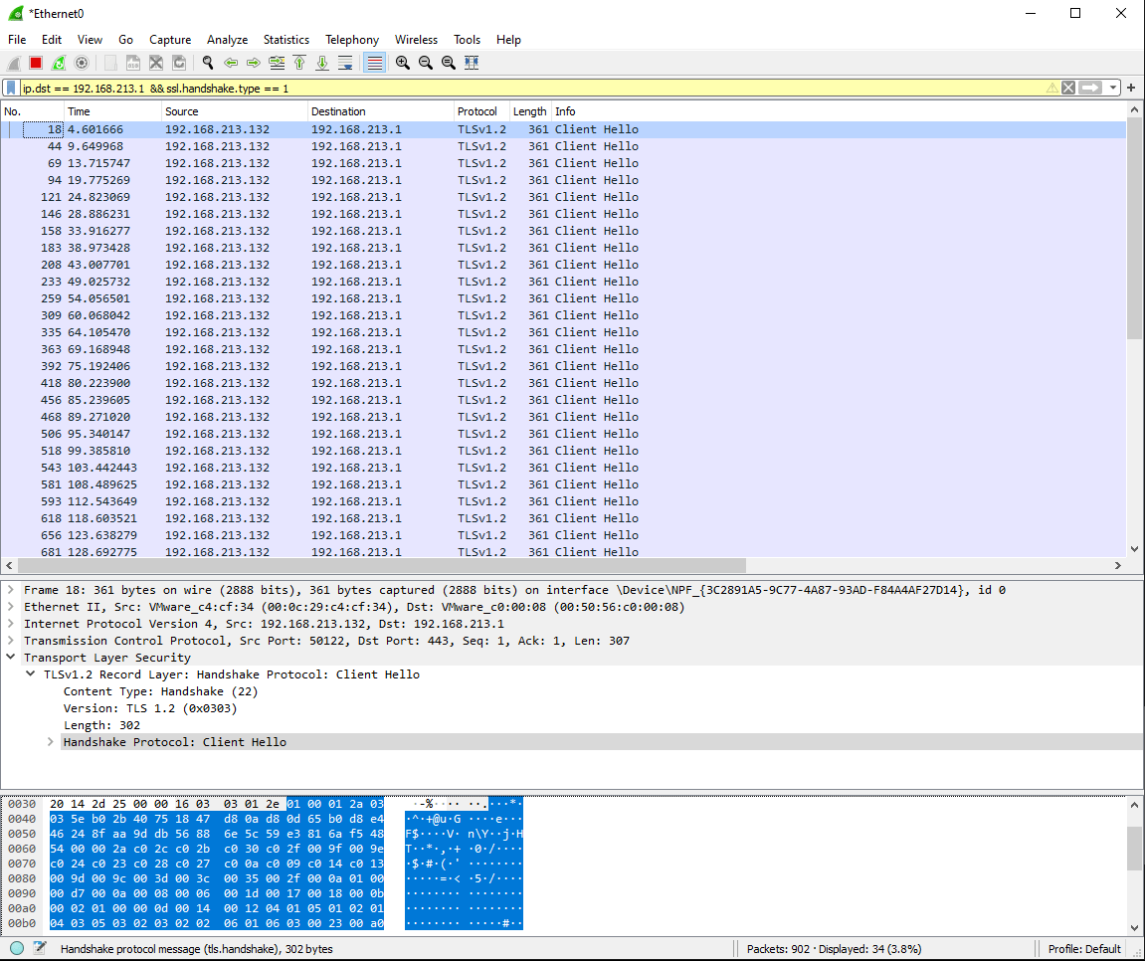Apply the display filter with the arrow button
Image resolution: width=1145 pixels, height=961 pixels.
1090,88
